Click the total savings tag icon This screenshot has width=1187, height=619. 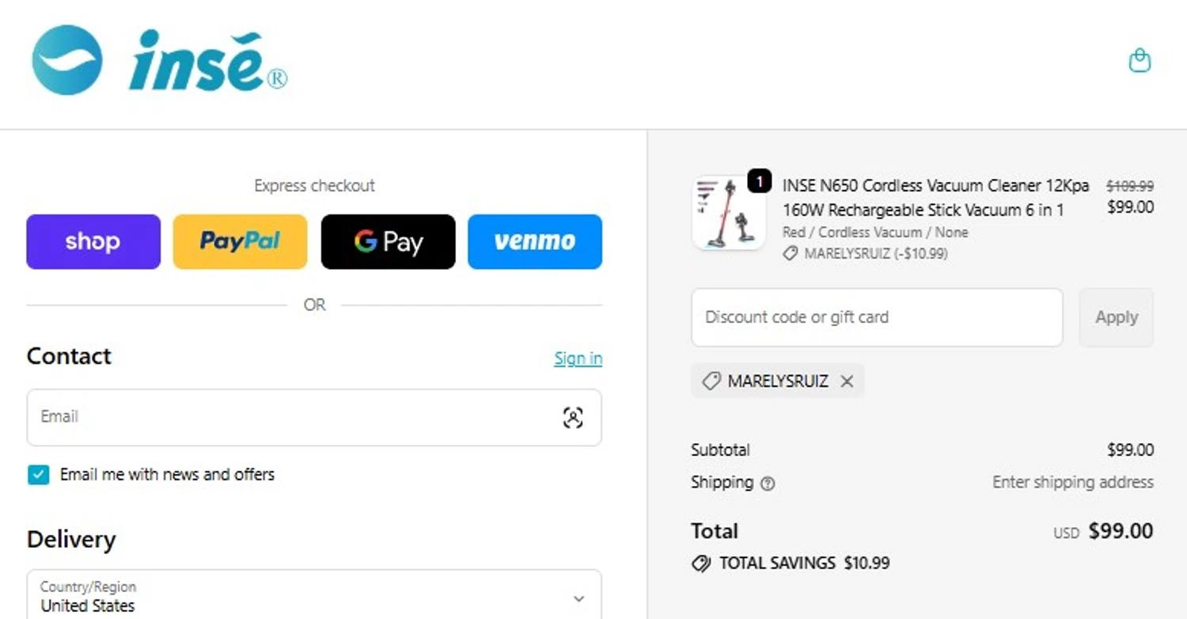point(700,564)
